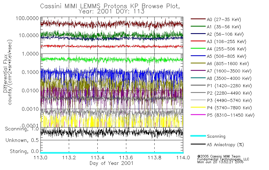Click the Scanning, 1.0 axis label
Image resolution: width=269 pixels, height=170 pixels.
[22, 129]
